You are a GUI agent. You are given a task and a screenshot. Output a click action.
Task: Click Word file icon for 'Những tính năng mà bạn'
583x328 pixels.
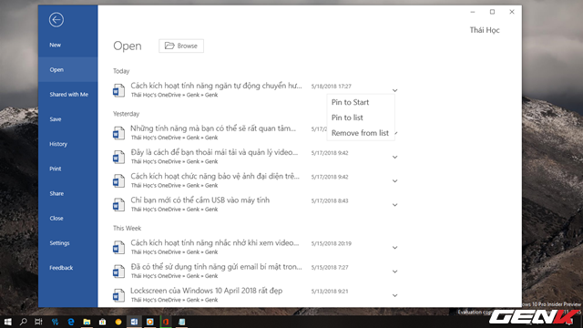(x=118, y=133)
